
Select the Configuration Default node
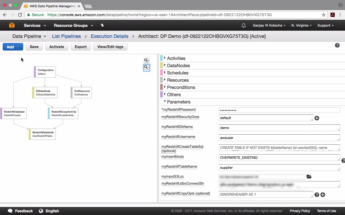[x=45, y=72]
